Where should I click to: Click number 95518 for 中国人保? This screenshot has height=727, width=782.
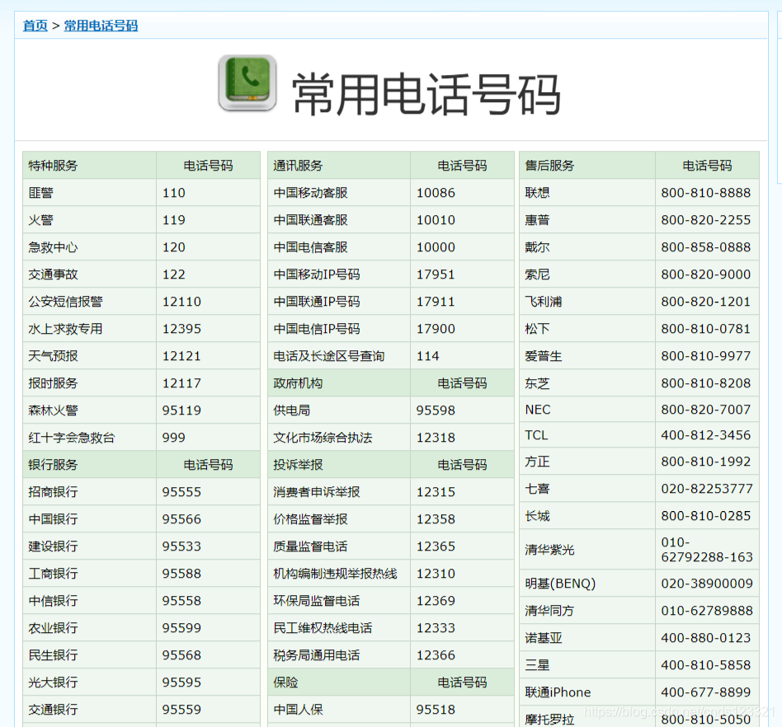pos(436,709)
